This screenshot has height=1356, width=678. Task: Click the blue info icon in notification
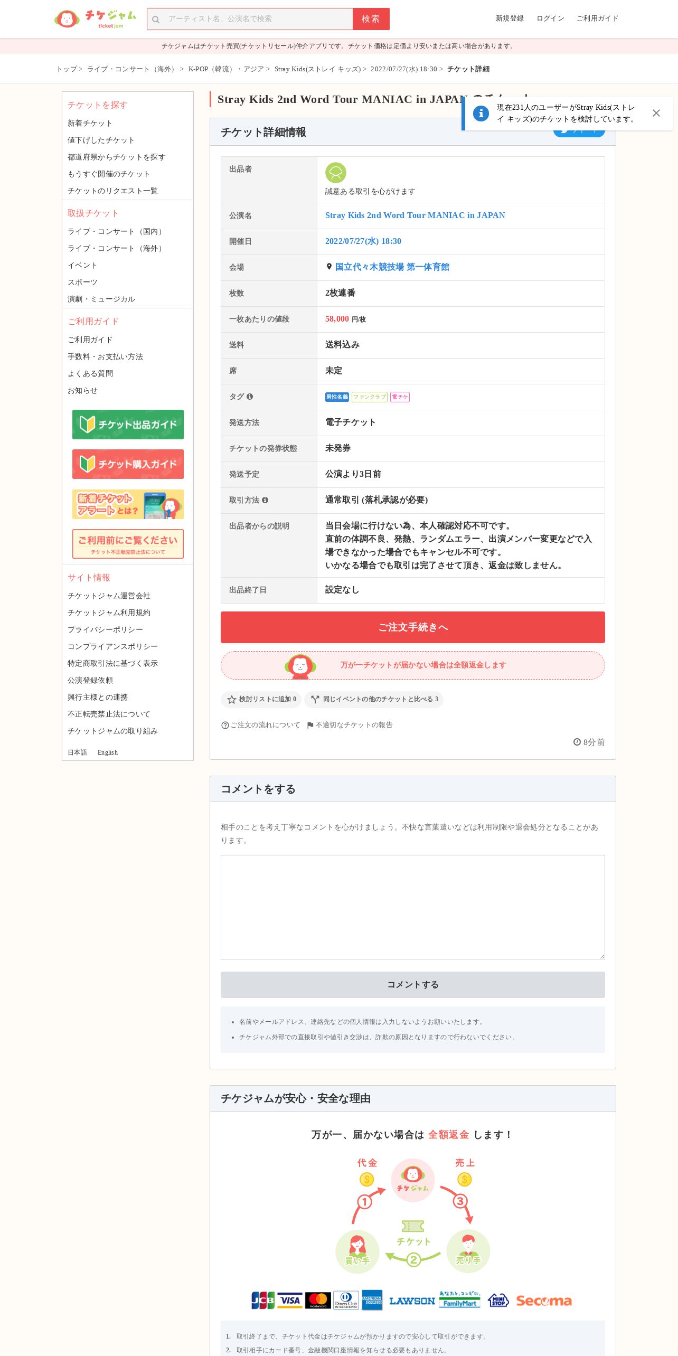point(481,113)
